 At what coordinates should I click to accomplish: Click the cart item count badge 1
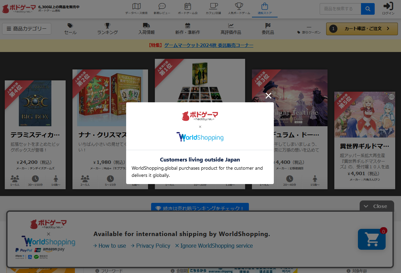click(x=333, y=29)
